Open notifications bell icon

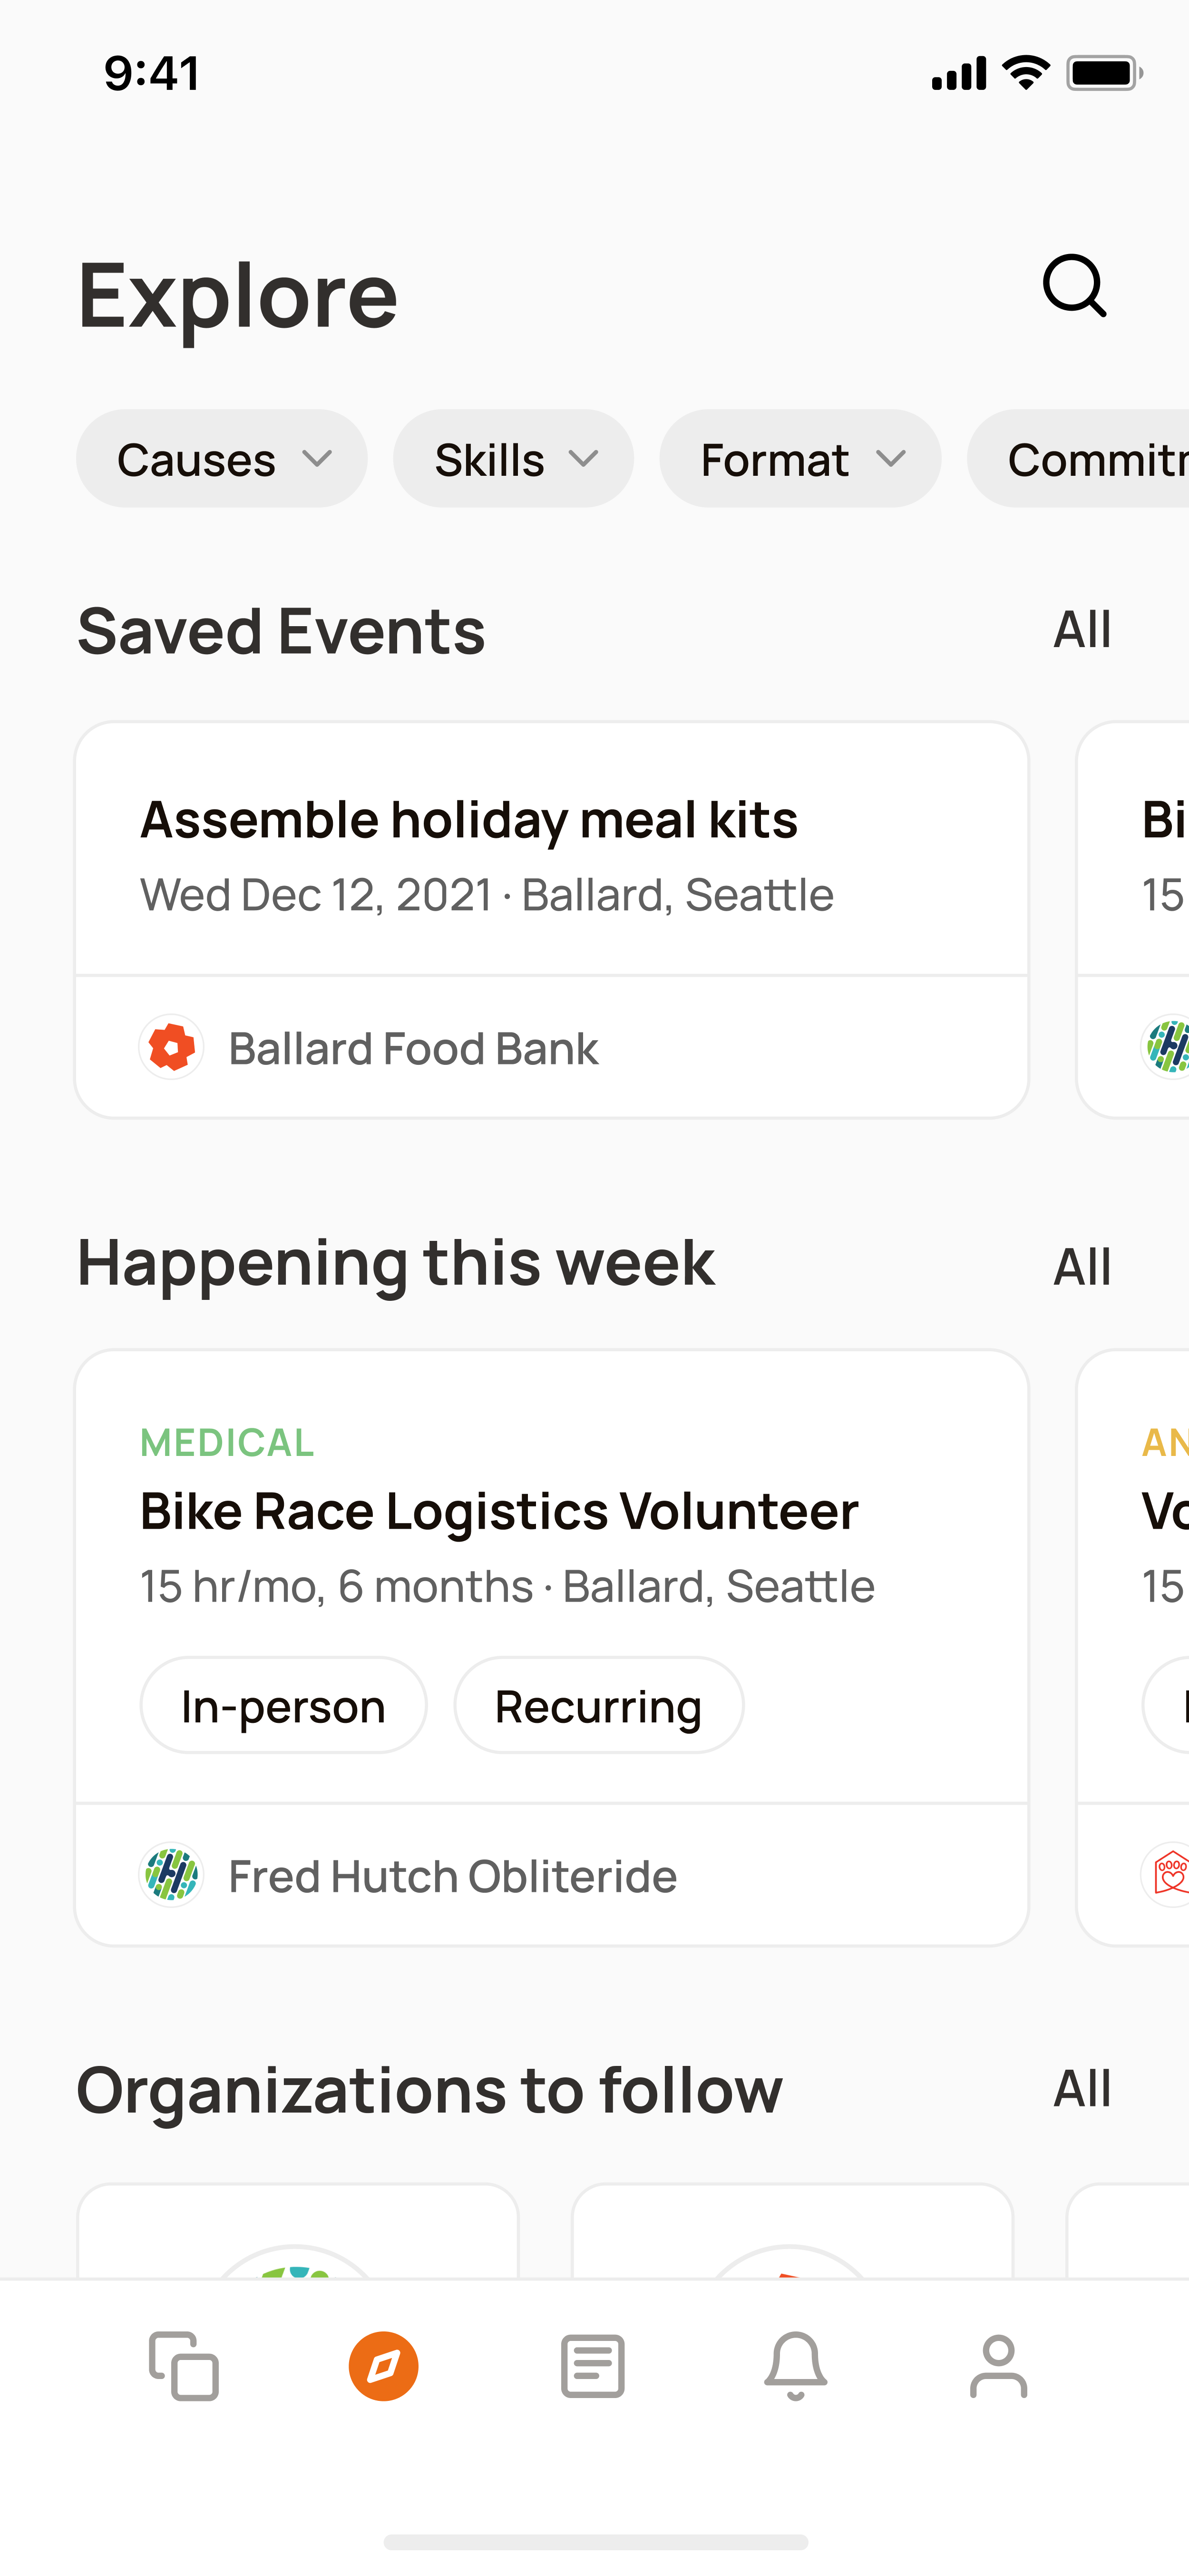(795, 2366)
